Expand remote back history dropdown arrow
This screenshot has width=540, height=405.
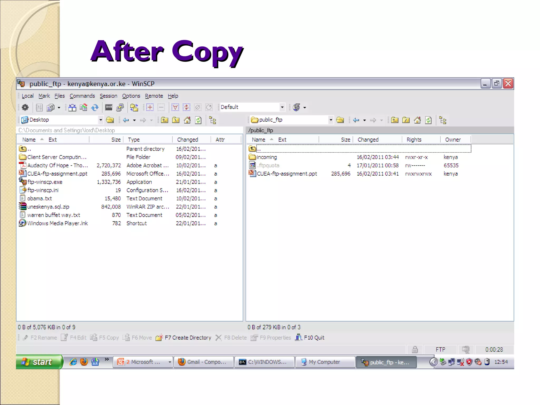click(x=364, y=120)
